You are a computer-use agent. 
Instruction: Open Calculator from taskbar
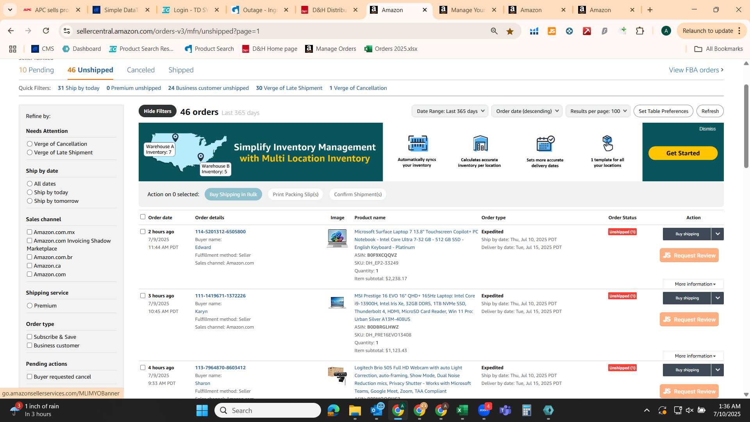pos(527,410)
